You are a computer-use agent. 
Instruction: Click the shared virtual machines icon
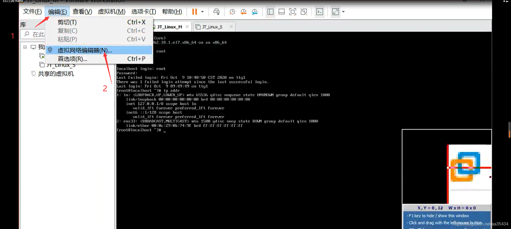coord(34,73)
